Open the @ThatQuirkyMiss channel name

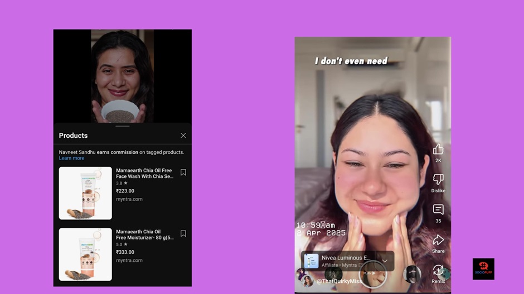339,281
